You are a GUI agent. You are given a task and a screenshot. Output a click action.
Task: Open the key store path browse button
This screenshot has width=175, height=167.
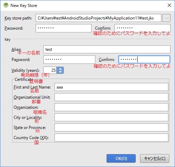pyautogui.click(x=167, y=18)
